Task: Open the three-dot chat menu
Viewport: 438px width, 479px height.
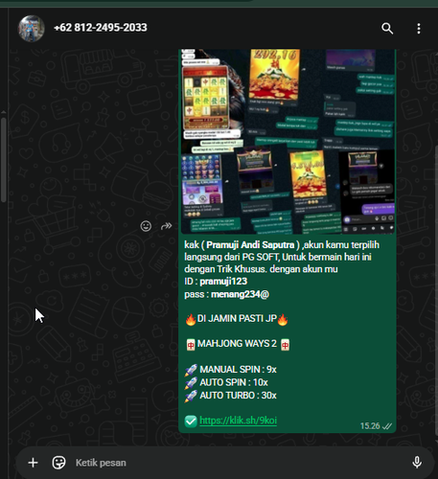Action: 419,29
